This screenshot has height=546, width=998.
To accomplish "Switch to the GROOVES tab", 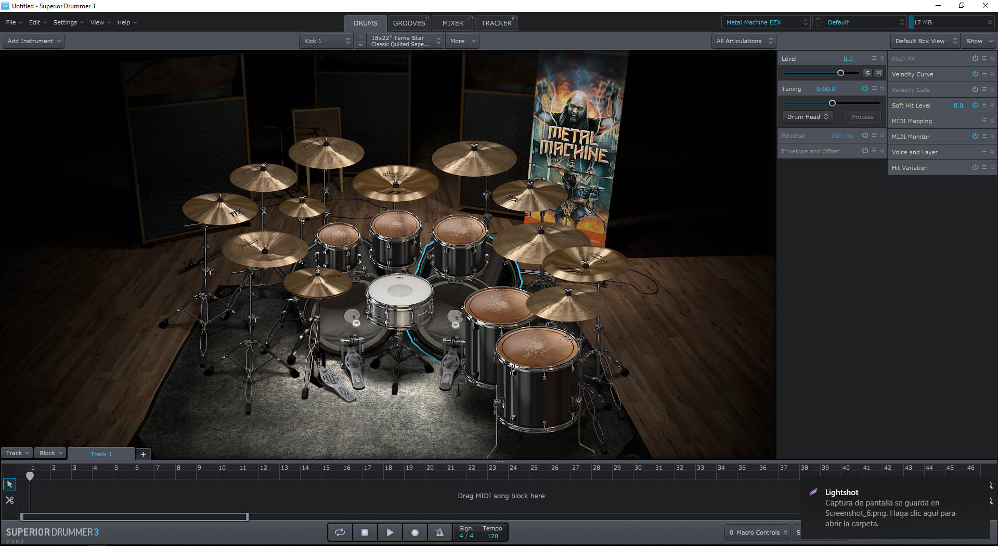I will click(409, 23).
